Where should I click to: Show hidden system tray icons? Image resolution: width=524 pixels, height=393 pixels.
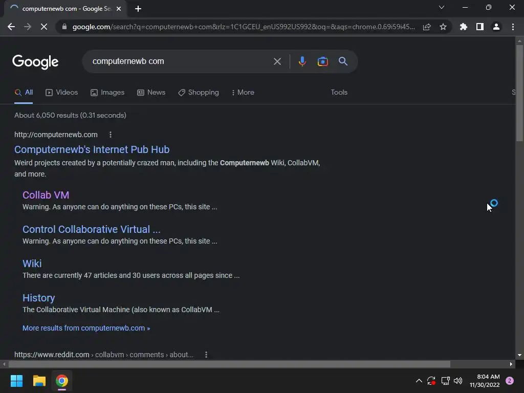click(419, 381)
